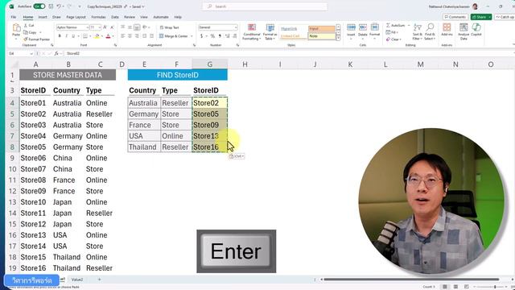Select cell G4 containing Store02
This screenshot has width=515, height=290.
pyautogui.click(x=209, y=103)
